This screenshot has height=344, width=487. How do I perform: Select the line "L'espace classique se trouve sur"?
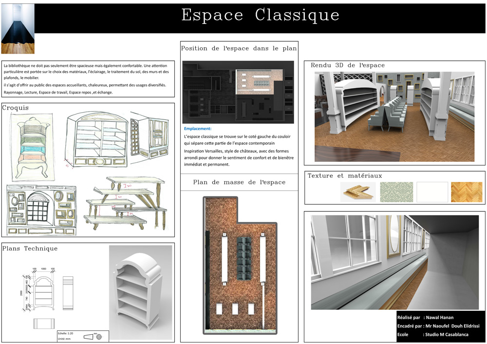tap(237, 136)
